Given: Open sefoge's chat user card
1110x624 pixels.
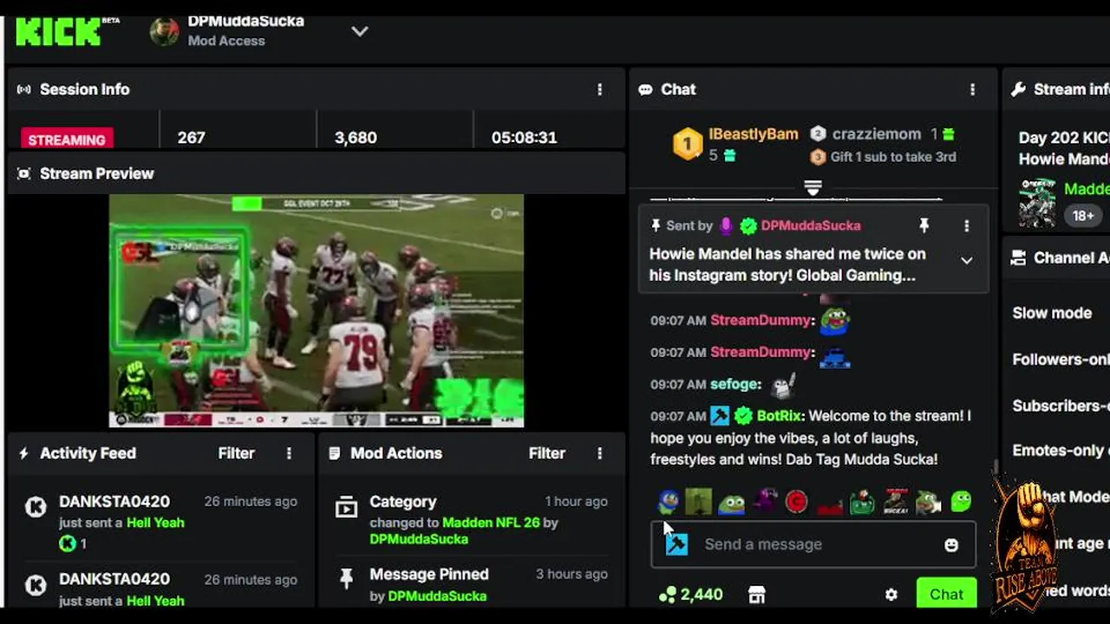Looking at the screenshot, I should [x=734, y=384].
